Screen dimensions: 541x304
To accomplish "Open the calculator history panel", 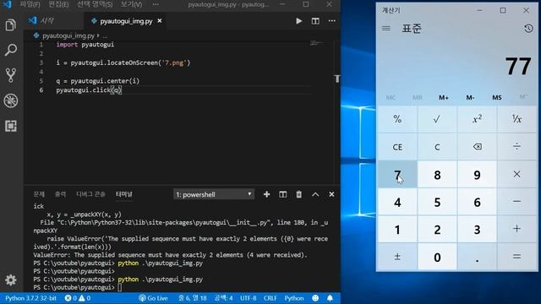I will click(528, 28).
